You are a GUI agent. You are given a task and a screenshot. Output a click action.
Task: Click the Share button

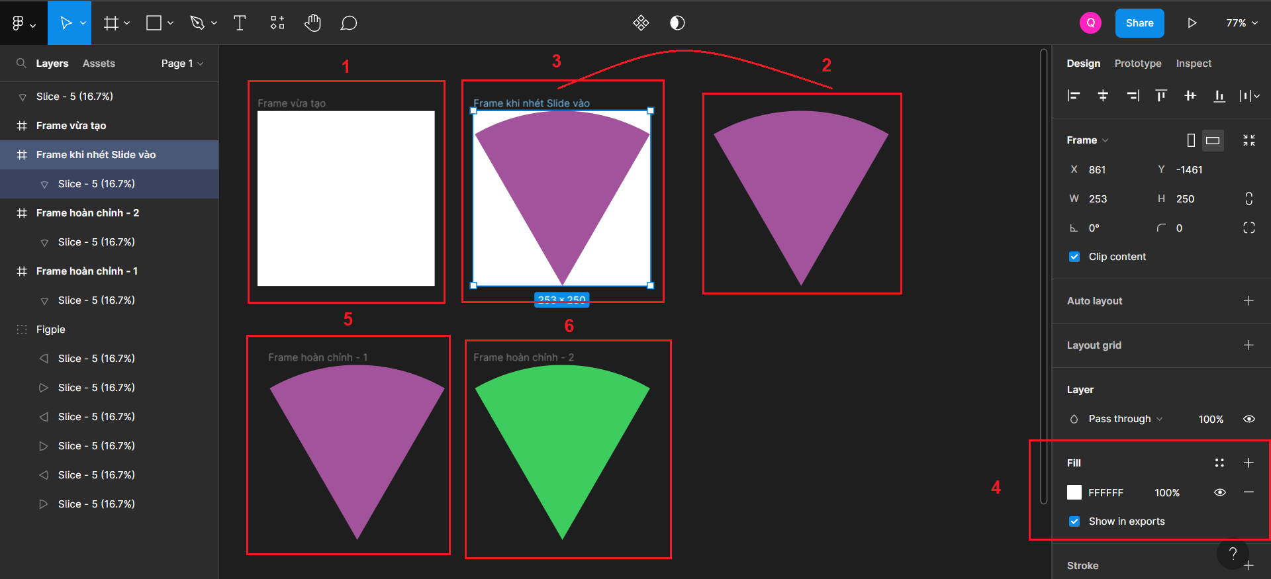1139,23
